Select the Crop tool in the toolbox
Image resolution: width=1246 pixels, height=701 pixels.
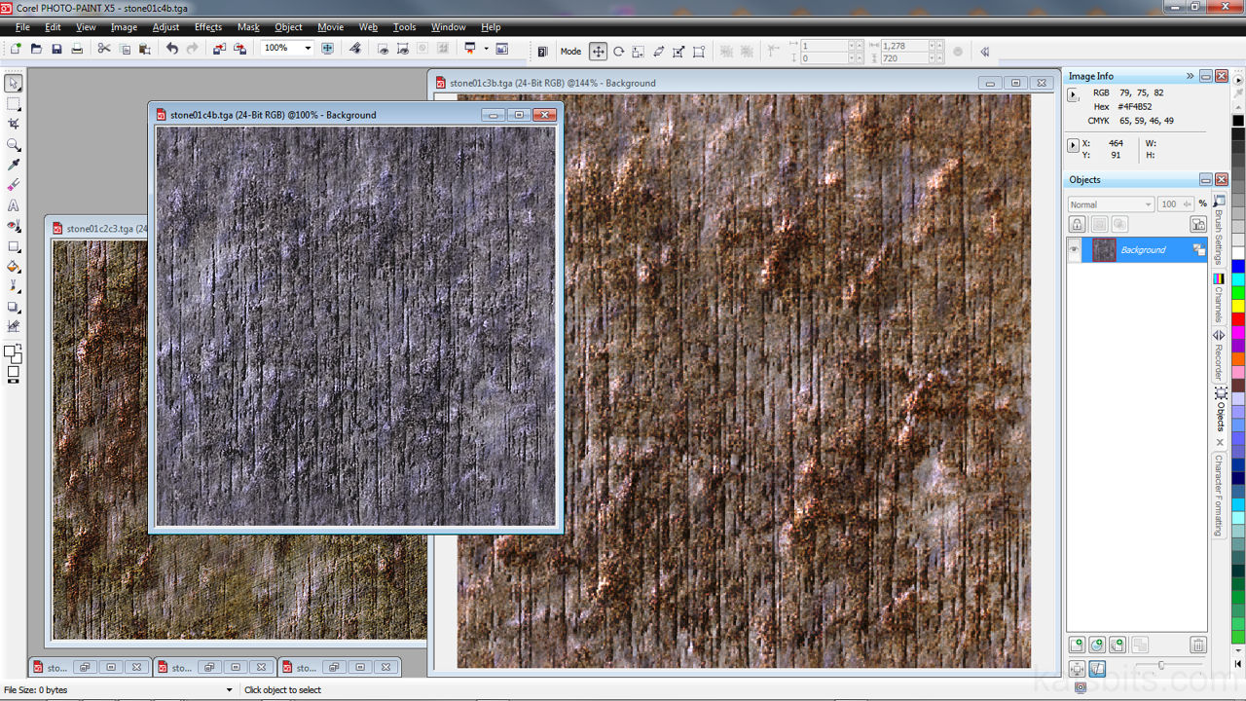tap(14, 124)
